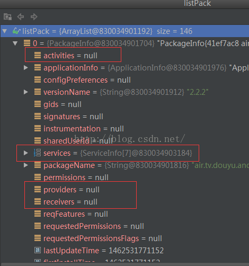Click the forward arrow in the inspector toolbar
249x266 pixels.
coord(34,17)
